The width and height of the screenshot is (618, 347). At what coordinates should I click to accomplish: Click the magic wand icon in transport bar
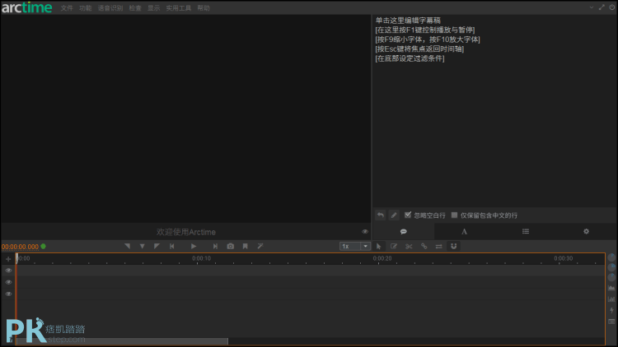pos(260,247)
